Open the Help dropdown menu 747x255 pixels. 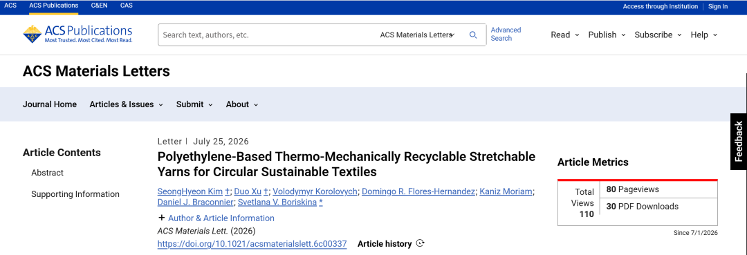pos(704,35)
